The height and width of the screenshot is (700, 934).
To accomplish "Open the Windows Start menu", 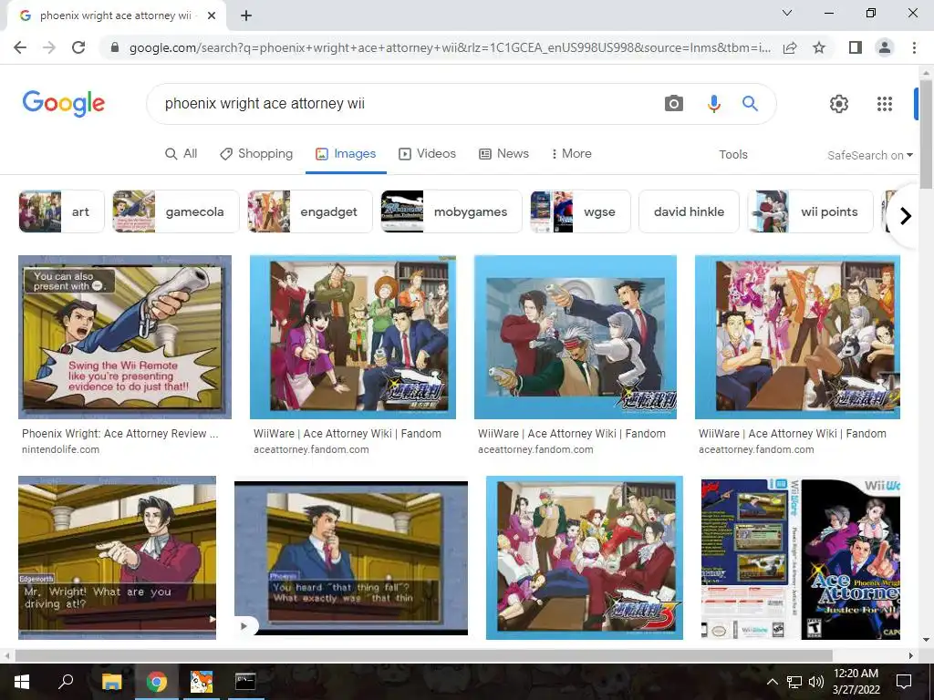I will pos(22,682).
